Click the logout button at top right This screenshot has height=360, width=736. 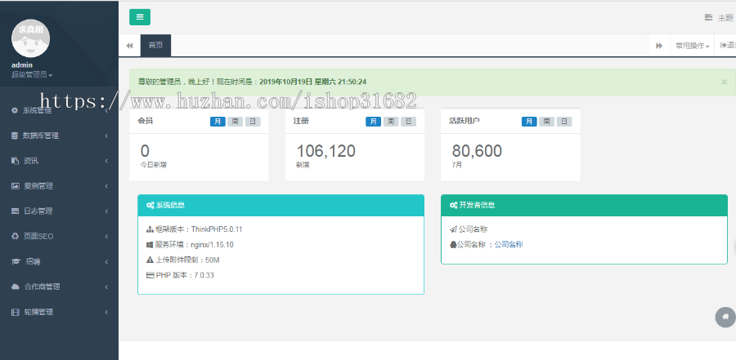pos(727,46)
